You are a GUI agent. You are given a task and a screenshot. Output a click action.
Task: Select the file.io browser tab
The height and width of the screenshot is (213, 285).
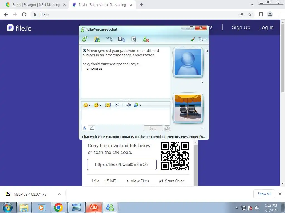click(102, 5)
